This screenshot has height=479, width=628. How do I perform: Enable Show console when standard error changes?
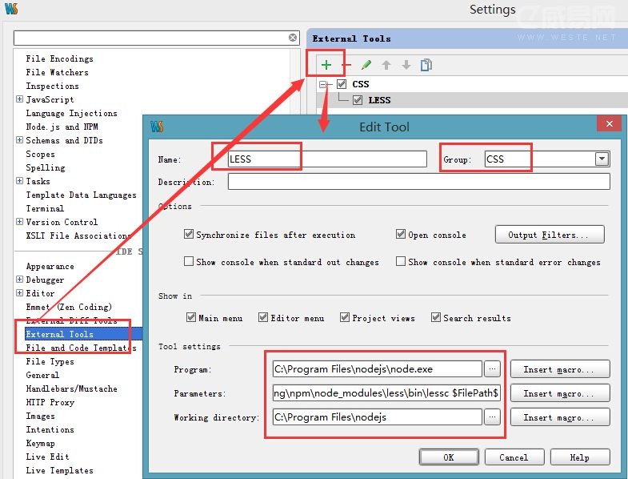[401, 261]
